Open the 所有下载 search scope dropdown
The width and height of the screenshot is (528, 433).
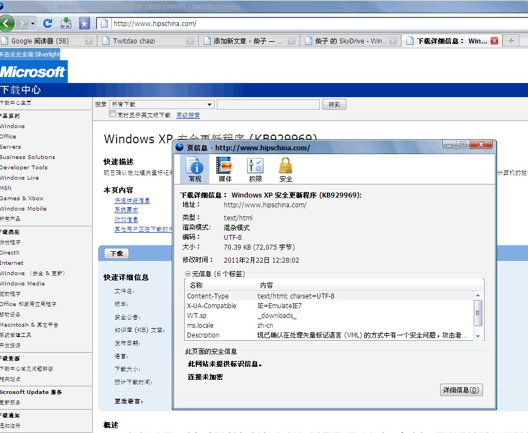(162, 105)
